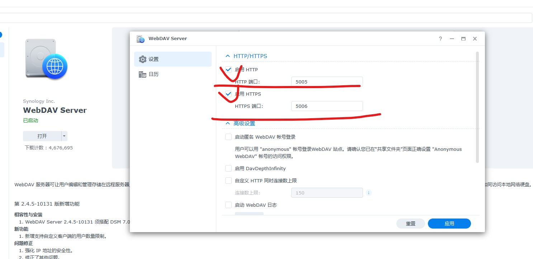Collapse the HTTP/HTTPS section
The image size is (533, 259).
point(227,56)
